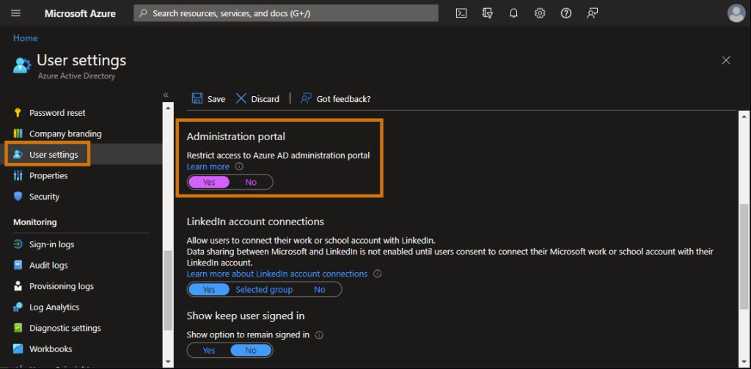
Task: Click the Save floppy disk icon
Action: [x=197, y=98]
